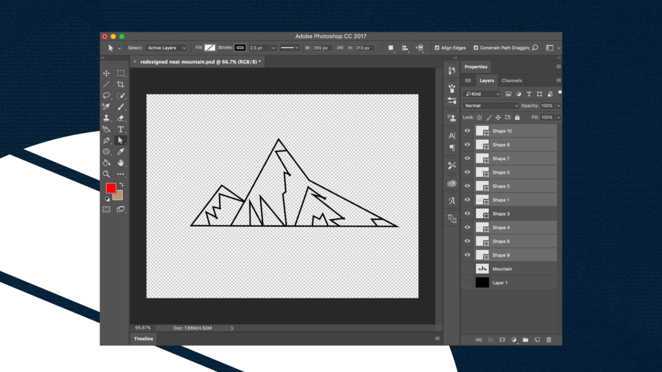Viewport: 662px width, 372px height.
Task: Toggle Quick Mask mode icon
Action: (x=107, y=209)
